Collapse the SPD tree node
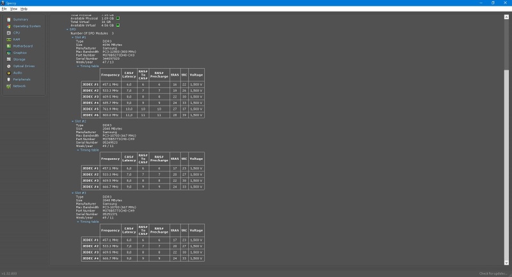This screenshot has height=277, width=512. tap(68, 29)
